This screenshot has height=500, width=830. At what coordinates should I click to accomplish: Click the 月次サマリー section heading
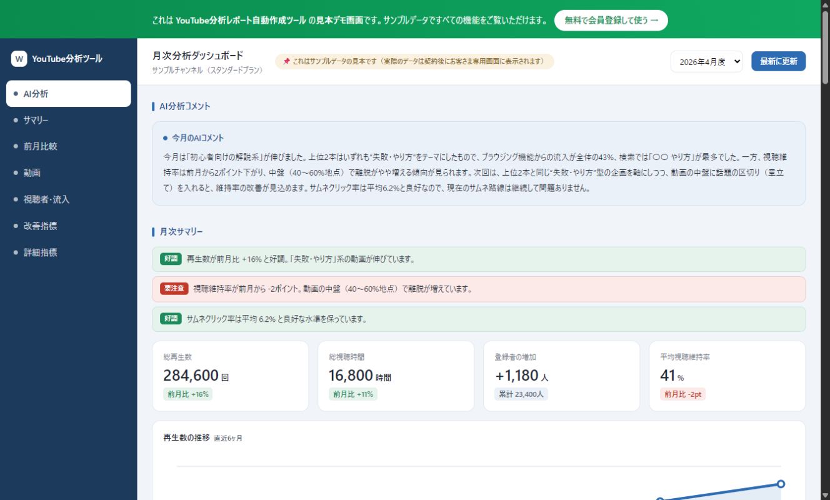click(x=181, y=232)
